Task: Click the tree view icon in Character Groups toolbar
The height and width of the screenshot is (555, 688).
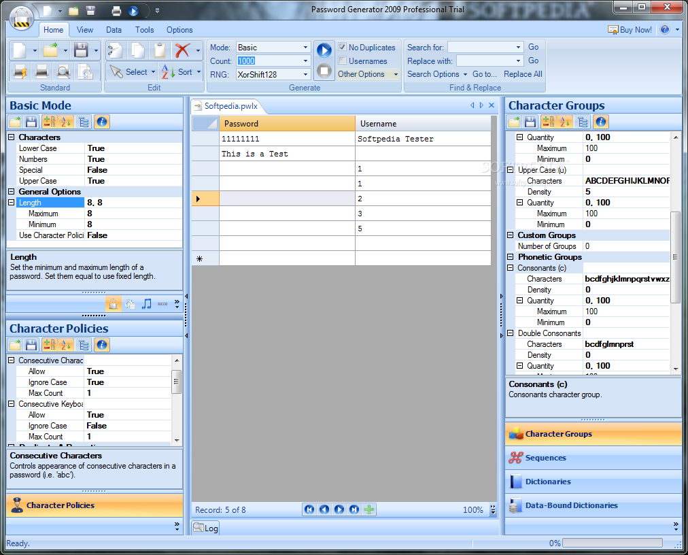Action: pyautogui.click(x=583, y=122)
